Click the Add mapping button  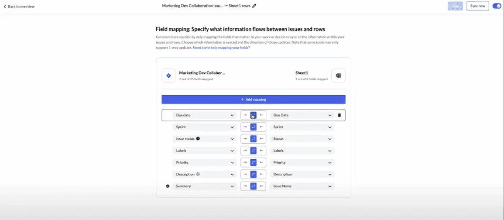pyautogui.click(x=253, y=100)
